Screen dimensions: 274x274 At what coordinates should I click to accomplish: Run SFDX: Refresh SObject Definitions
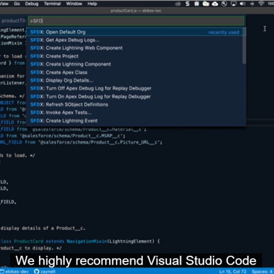136,105
